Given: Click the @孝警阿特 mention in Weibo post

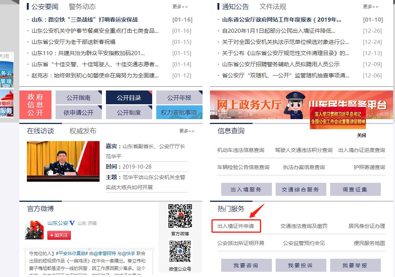Looking at the screenshot, I should coord(104,254).
